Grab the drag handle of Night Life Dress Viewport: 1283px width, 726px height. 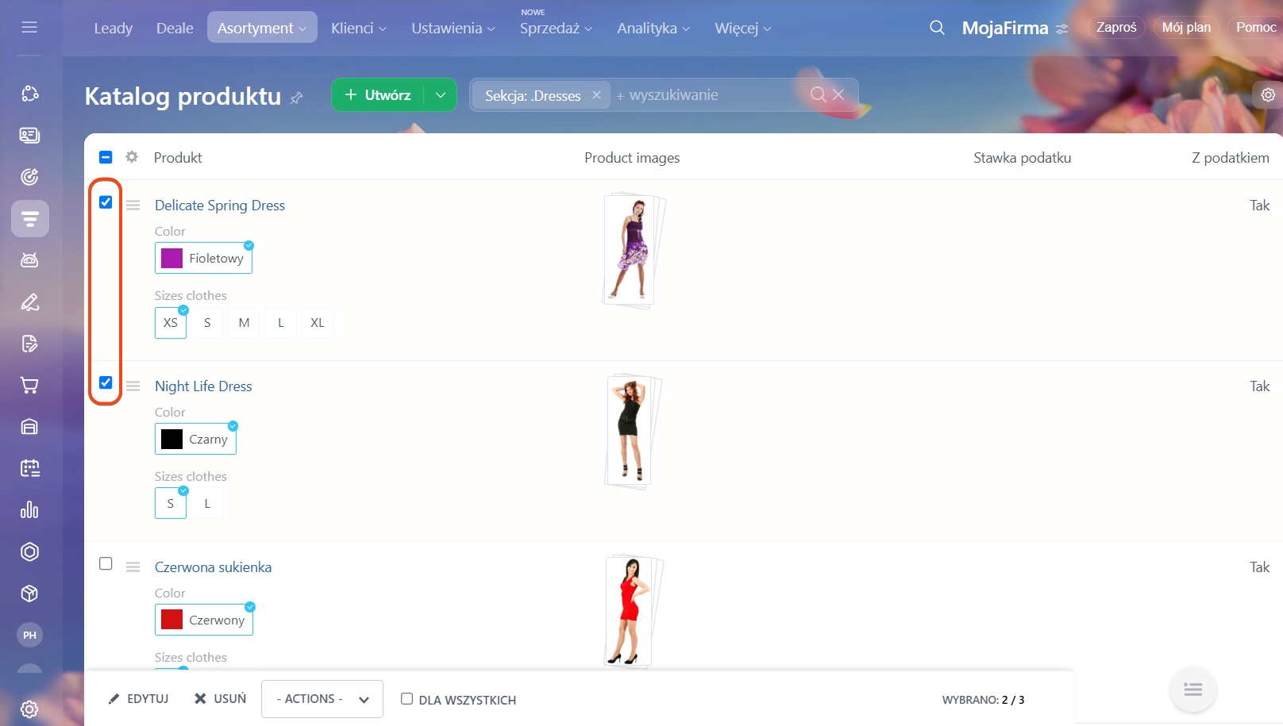coord(133,386)
